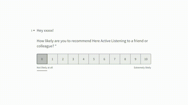Screen dimensions: 188x105
Task: Select rating 0 on the scale
Action: (x=42, y=59)
